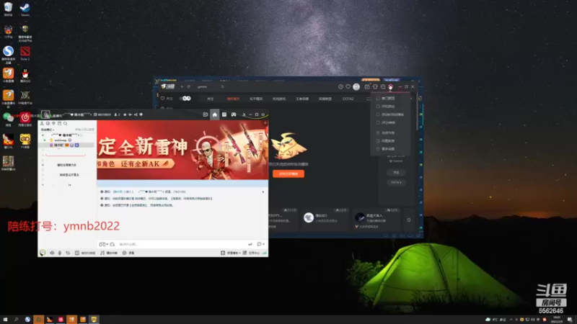Open Douyu watch history clock icon

[340, 86]
